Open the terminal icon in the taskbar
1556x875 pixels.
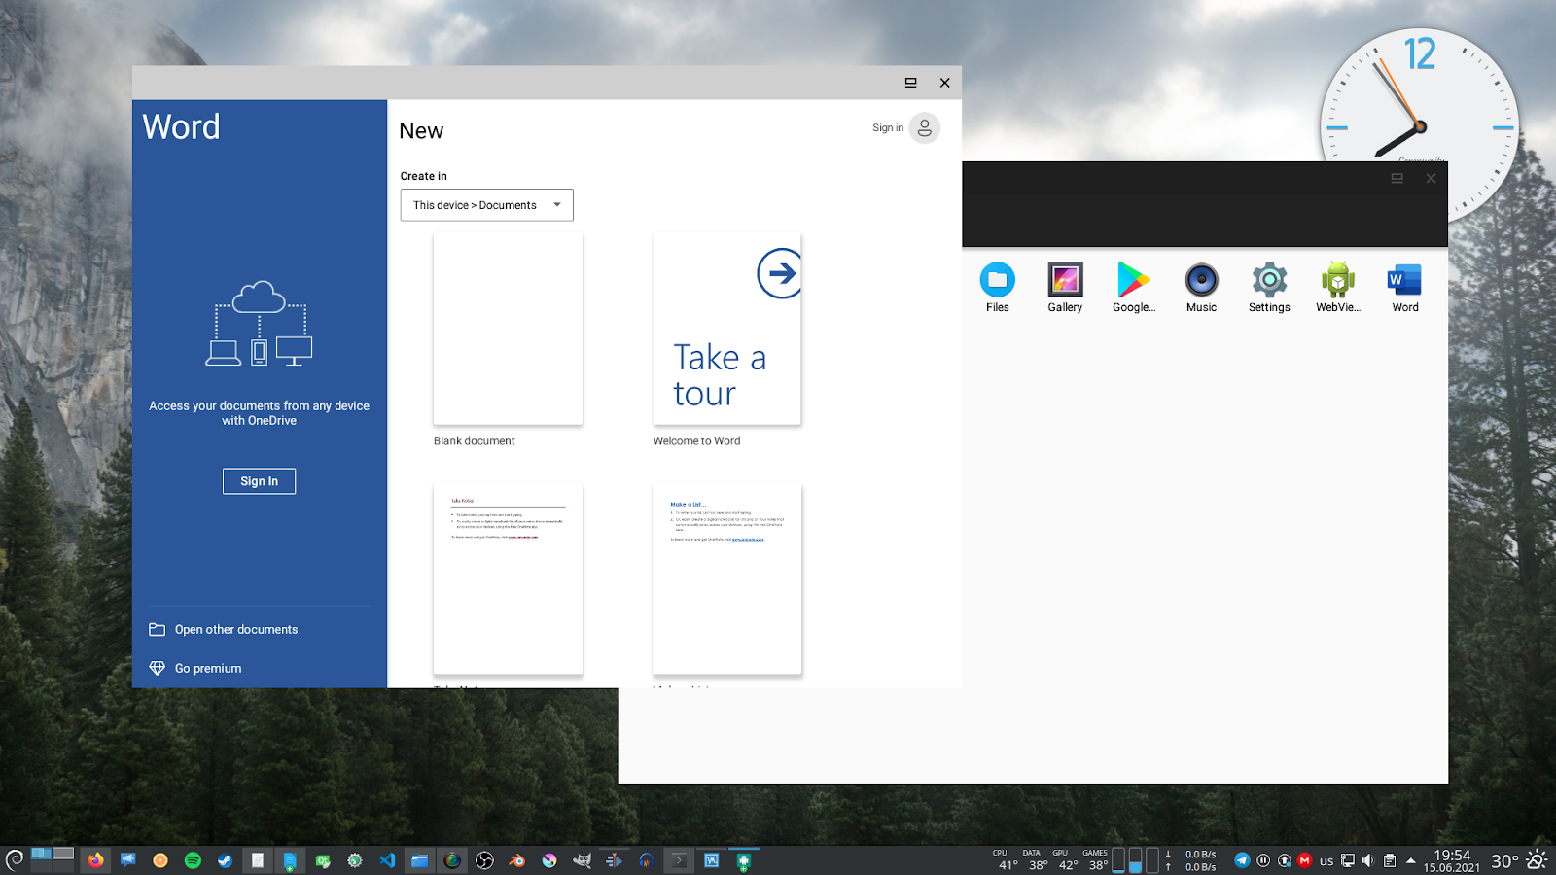(x=679, y=860)
